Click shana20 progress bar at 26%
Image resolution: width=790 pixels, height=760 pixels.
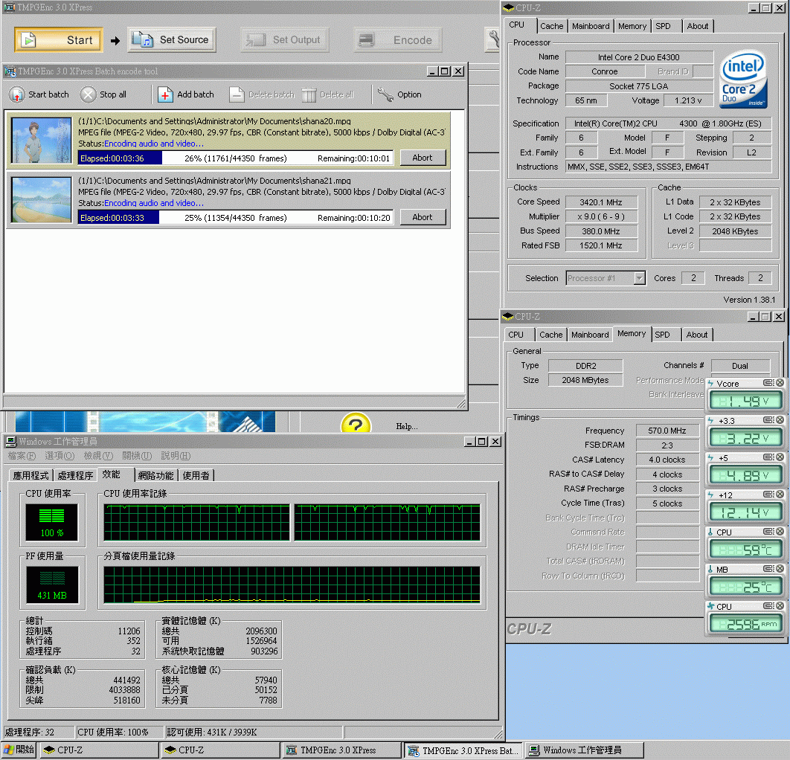point(235,158)
